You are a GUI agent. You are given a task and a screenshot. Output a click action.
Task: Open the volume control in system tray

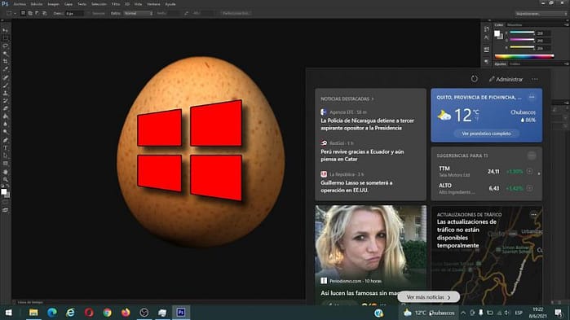tap(507, 313)
